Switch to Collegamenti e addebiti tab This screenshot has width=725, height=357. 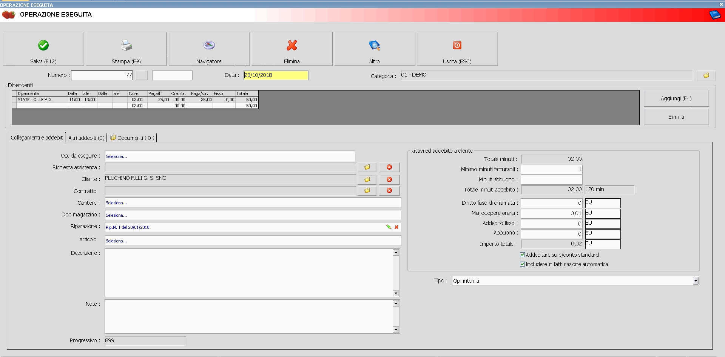point(37,138)
